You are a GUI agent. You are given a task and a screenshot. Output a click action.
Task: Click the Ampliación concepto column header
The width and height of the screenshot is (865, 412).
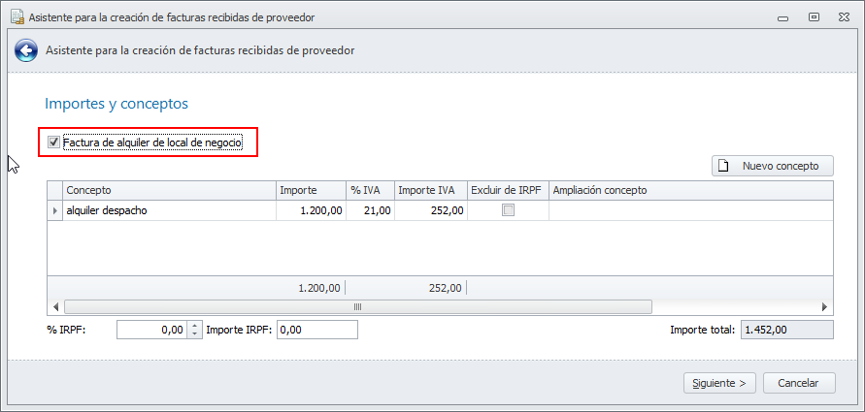click(x=690, y=191)
